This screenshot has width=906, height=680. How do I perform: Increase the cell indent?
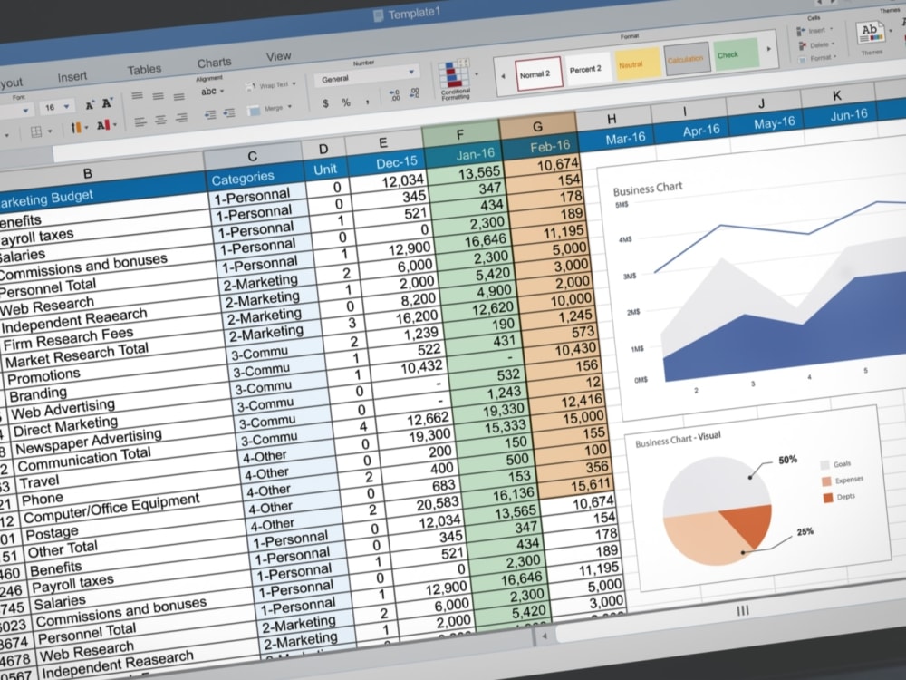(229, 113)
